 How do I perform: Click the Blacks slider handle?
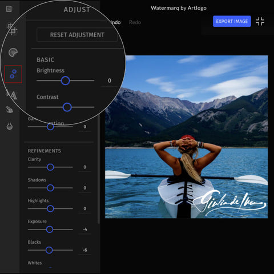49,250
